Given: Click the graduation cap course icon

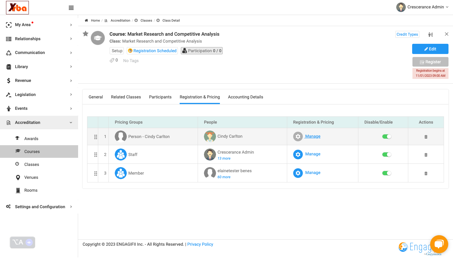Looking at the screenshot, I should tap(98, 38).
